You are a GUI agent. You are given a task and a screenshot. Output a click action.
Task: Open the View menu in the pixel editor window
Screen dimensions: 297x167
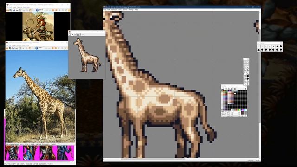[120, 10]
